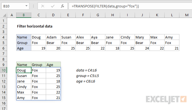The image size is (192, 110).
Task: Click the 'age = C6:L6' note
Action: click(x=86, y=81)
